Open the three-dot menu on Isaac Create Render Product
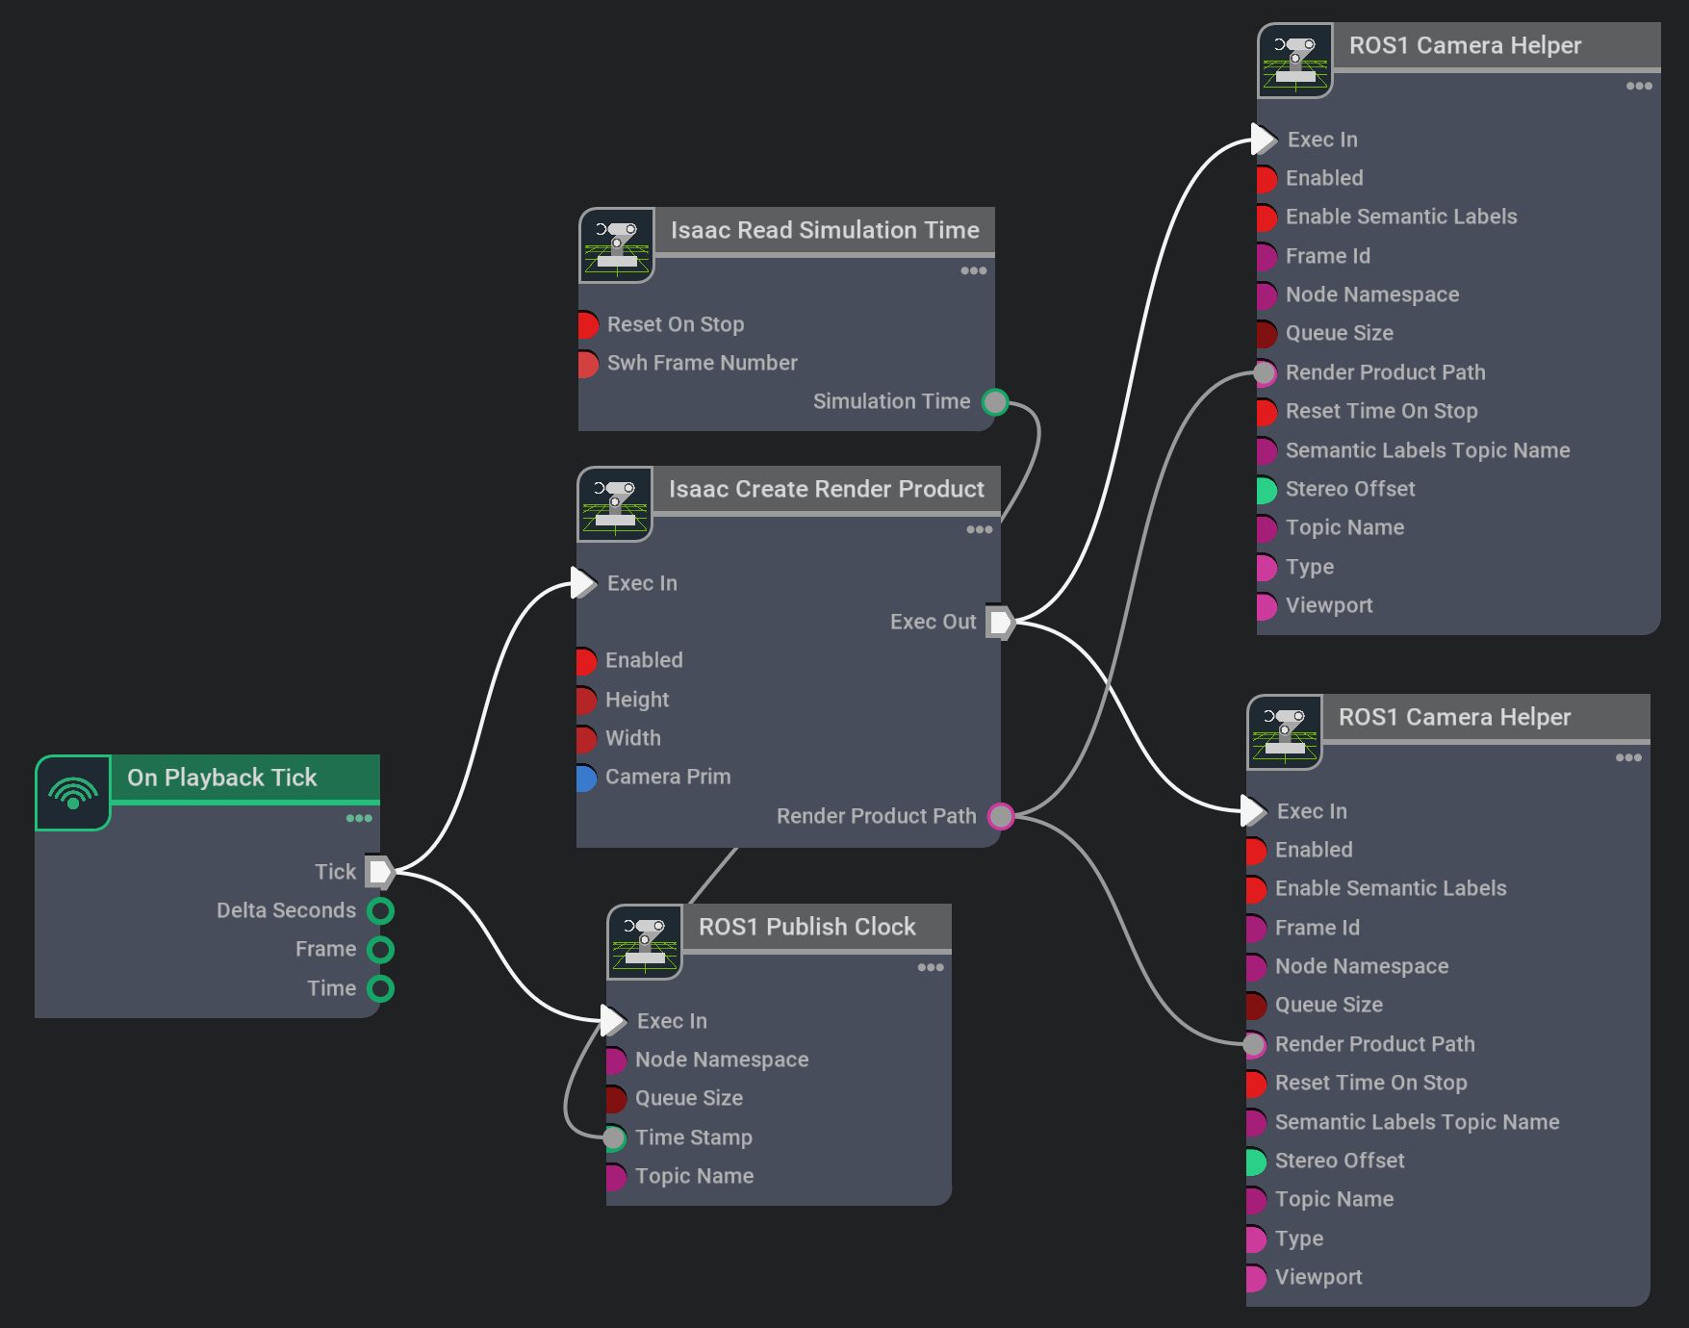Viewport: 1689px width, 1328px height. click(x=980, y=530)
